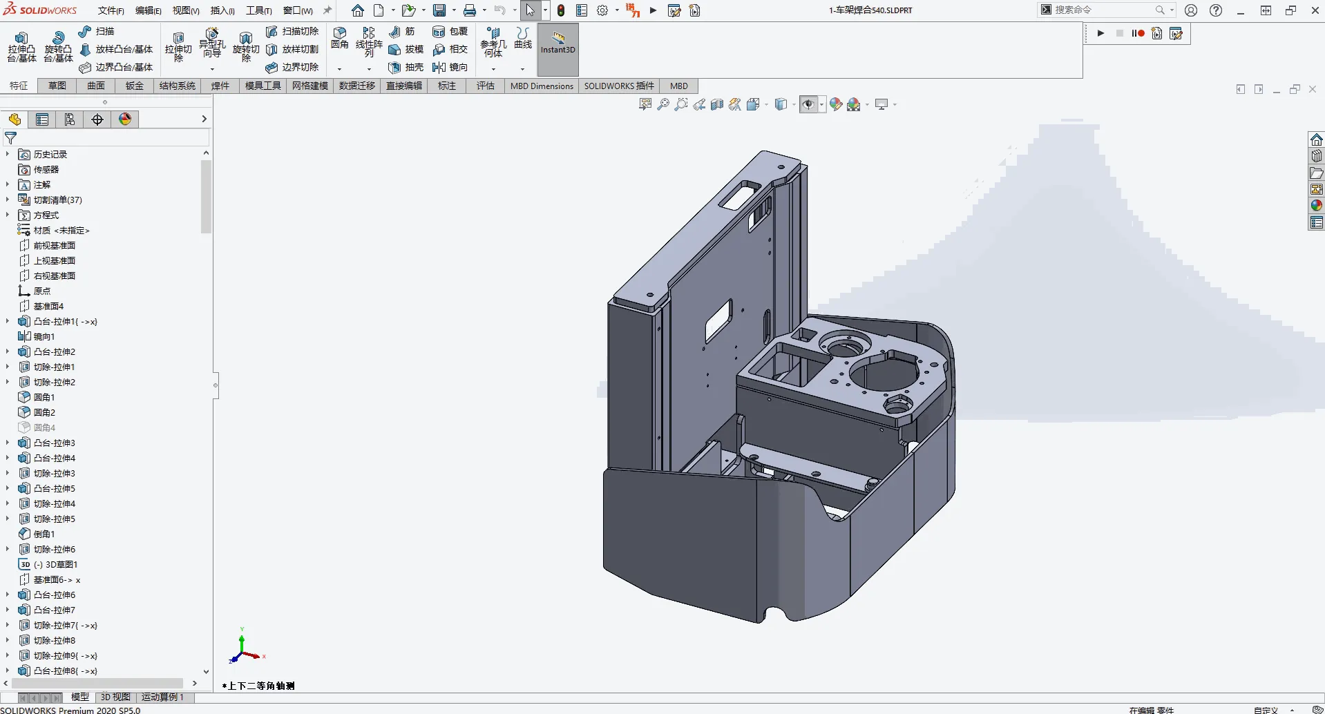Click the Zoom to Fit magnifier icon

click(663, 104)
